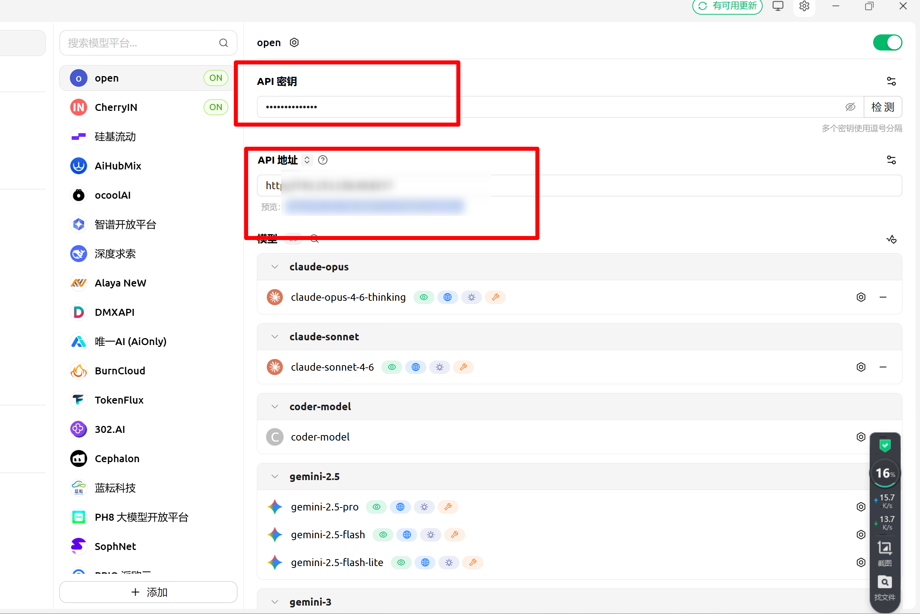Screen dimensions: 920x614
Task: Click the API key settings sliders icon
Action: [x=891, y=81]
